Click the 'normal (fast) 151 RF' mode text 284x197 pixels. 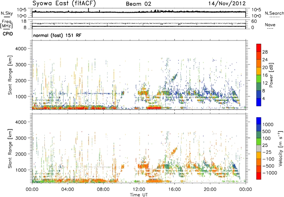click(57, 35)
